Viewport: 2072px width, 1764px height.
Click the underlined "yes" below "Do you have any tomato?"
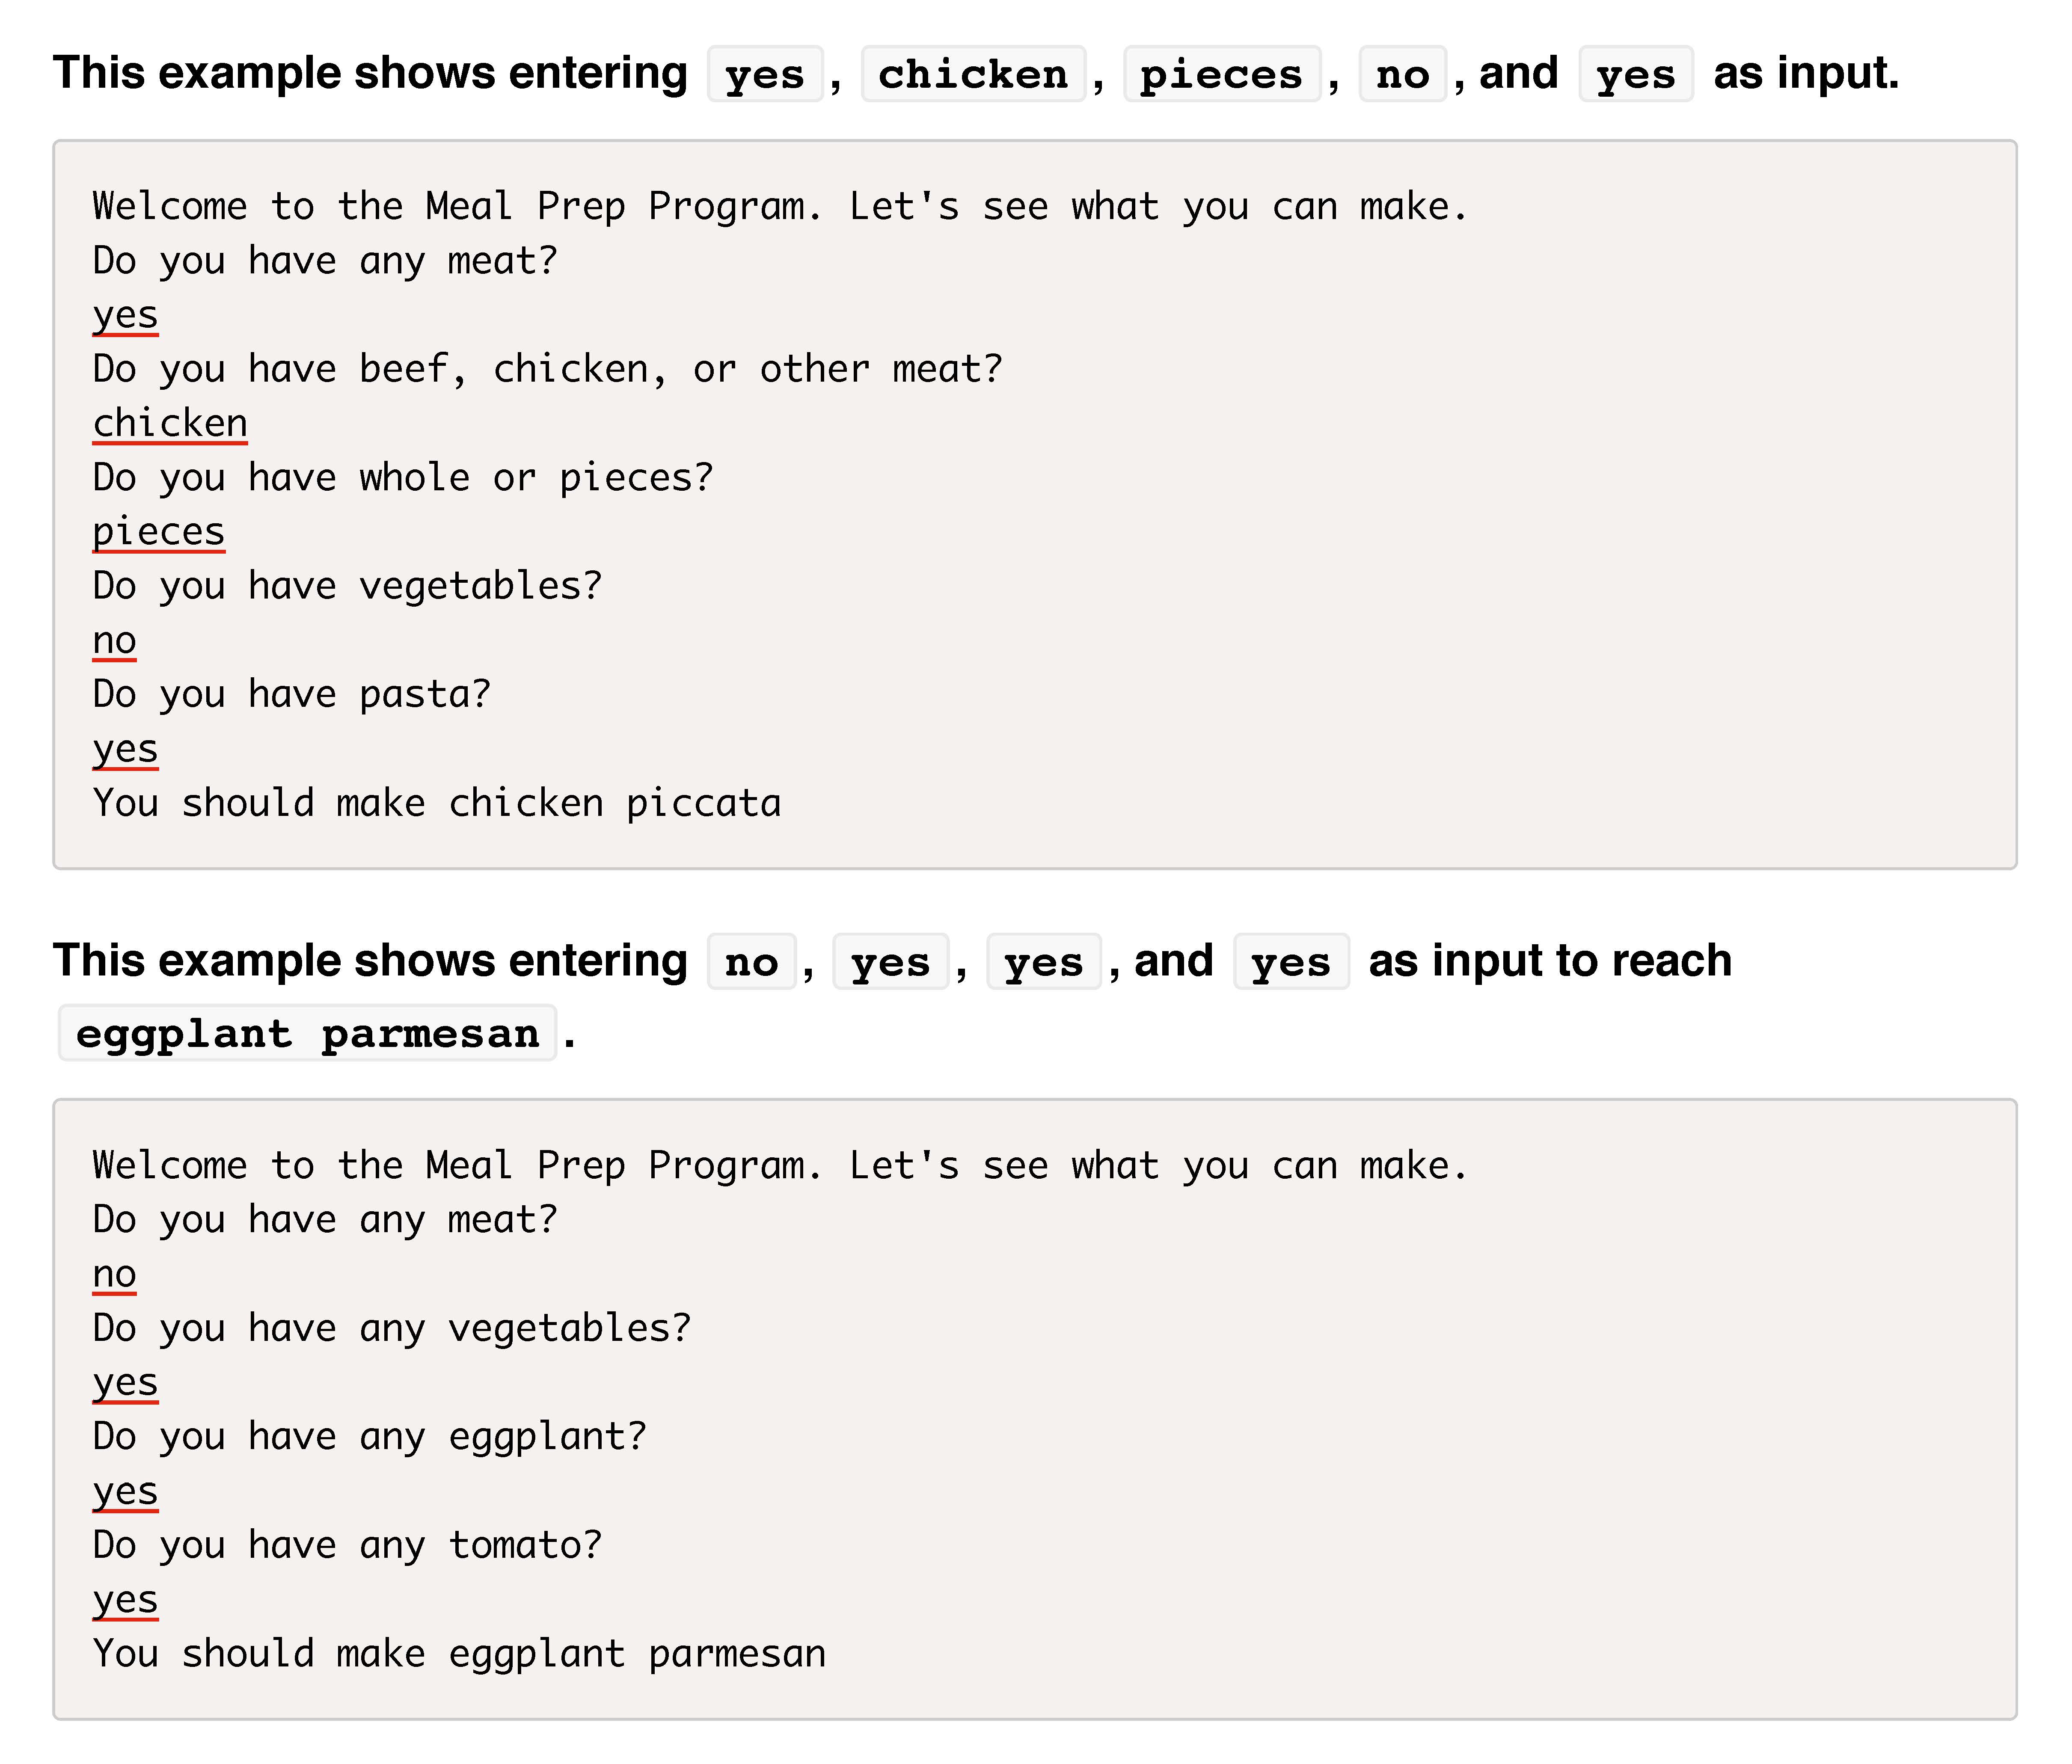pos(125,1599)
